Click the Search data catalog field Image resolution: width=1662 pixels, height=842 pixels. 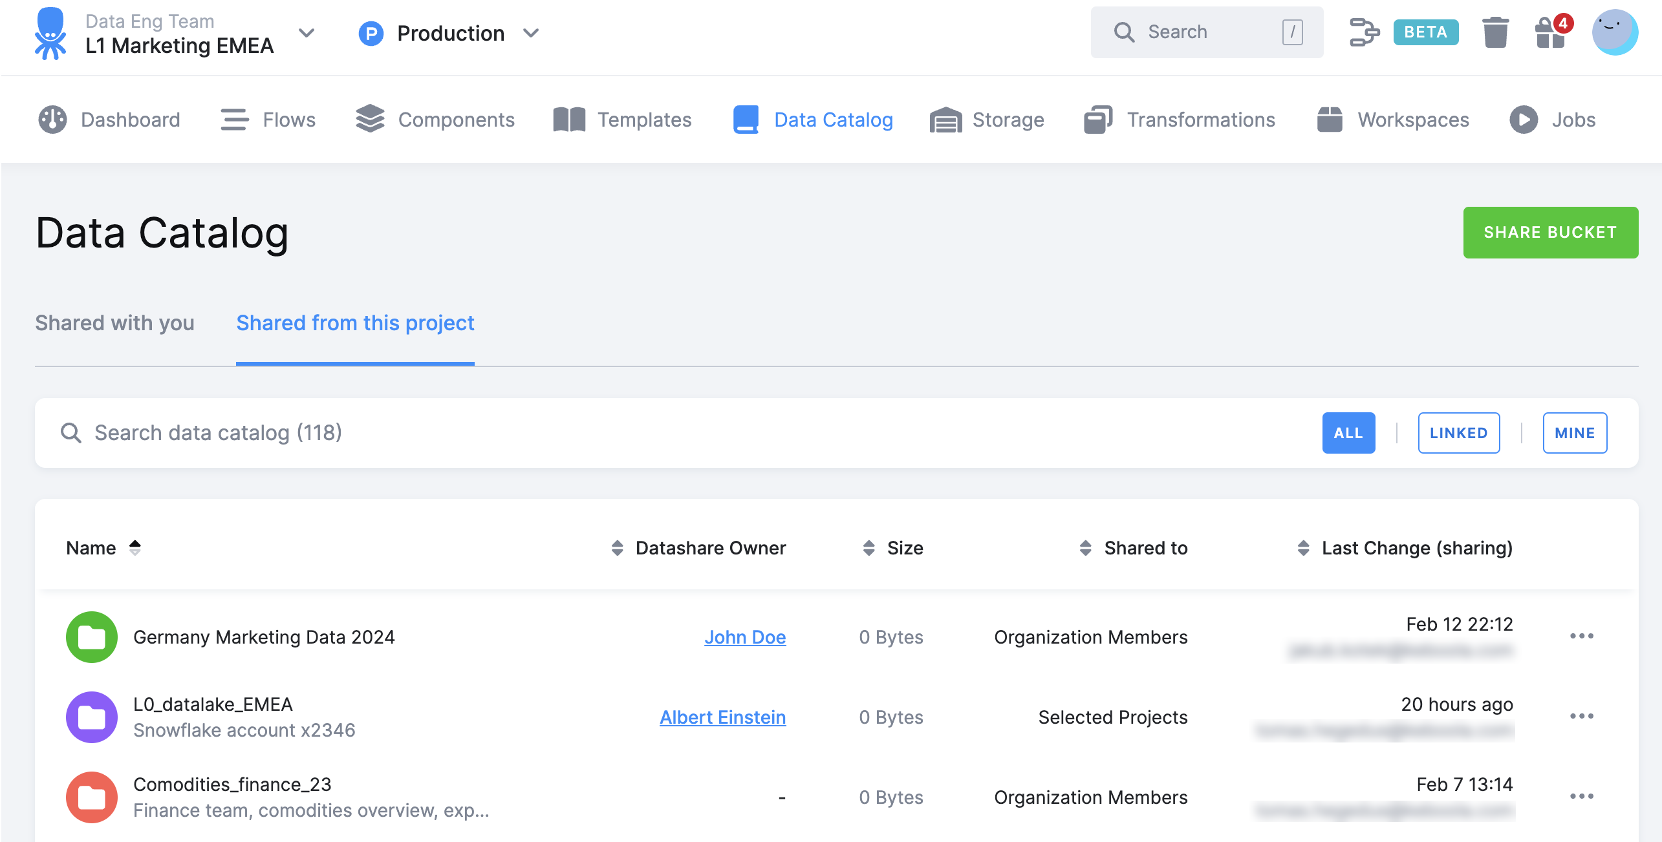(x=218, y=432)
